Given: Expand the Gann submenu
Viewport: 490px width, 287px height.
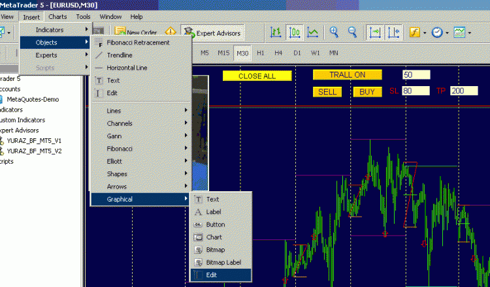Looking at the screenshot, I should coord(141,136).
